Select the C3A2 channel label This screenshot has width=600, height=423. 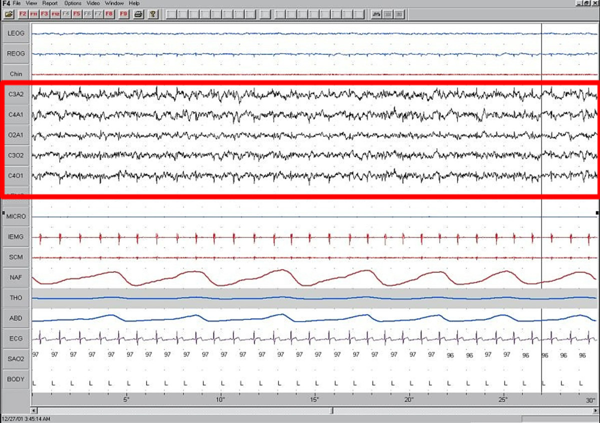[15, 94]
